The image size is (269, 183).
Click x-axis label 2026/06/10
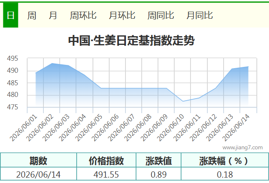pyautogui.click(x=171, y=128)
